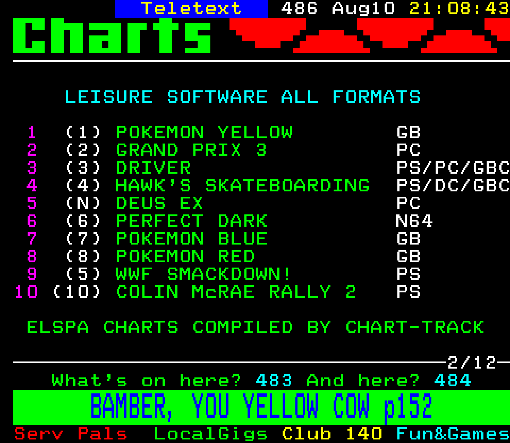Click magenta rank number 10
The height and width of the screenshot is (443, 510).
pos(26,292)
